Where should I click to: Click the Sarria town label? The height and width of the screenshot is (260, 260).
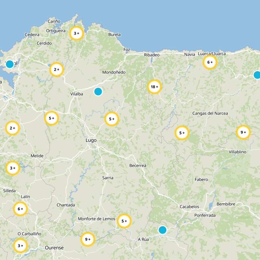click(x=108, y=178)
